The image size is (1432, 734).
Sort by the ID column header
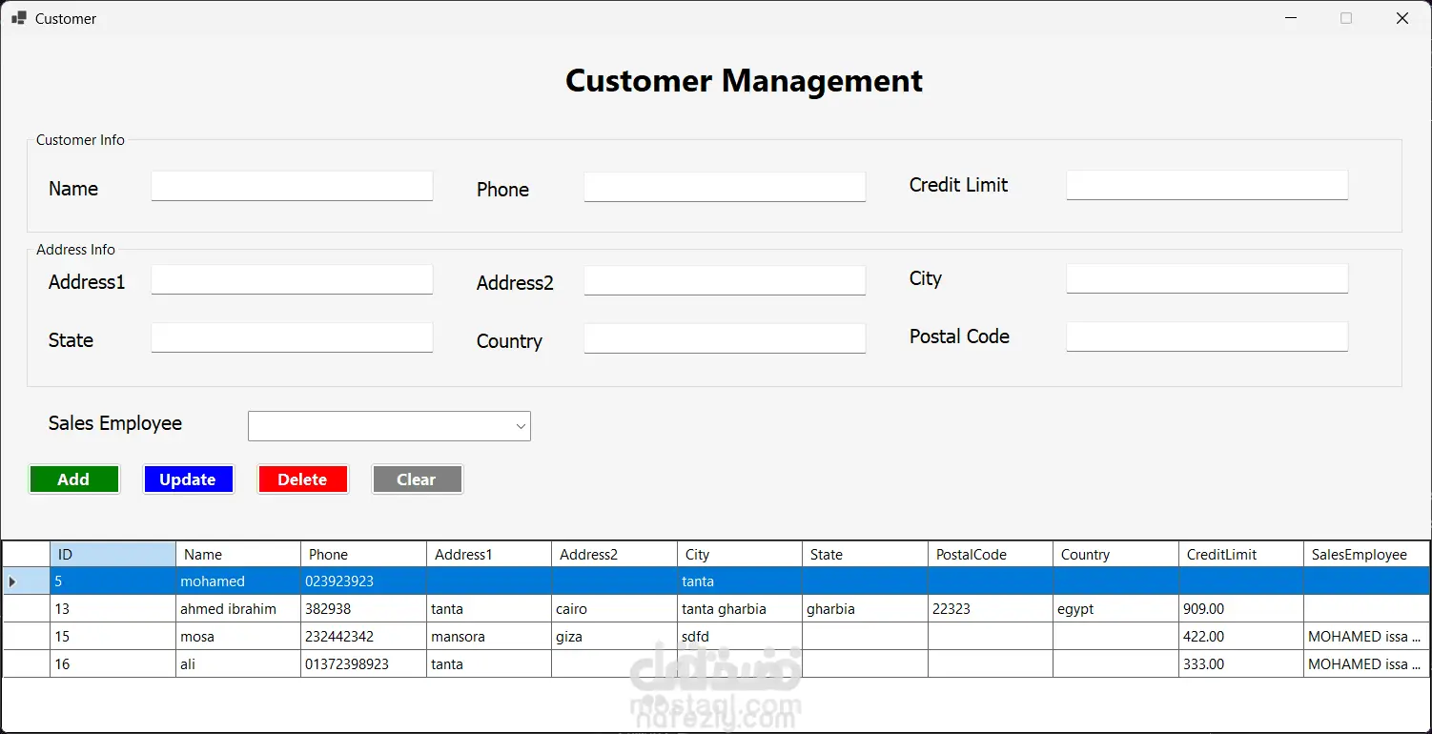[x=113, y=554]
